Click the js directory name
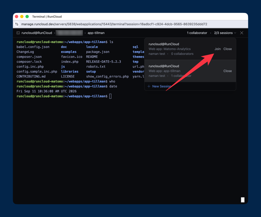The image size is (261, 217). pos(63,67)
